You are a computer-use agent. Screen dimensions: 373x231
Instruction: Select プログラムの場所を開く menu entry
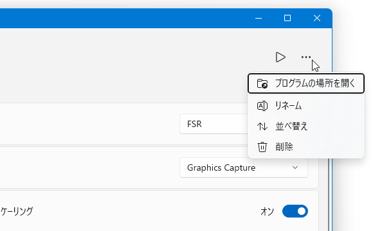(x=306, y=83)
